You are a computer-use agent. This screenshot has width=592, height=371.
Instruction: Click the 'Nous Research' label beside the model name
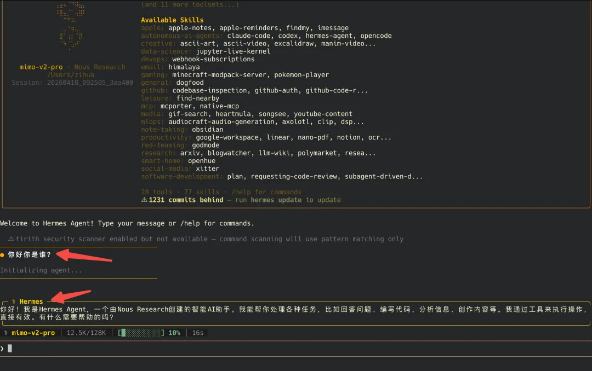click(100, 67)
